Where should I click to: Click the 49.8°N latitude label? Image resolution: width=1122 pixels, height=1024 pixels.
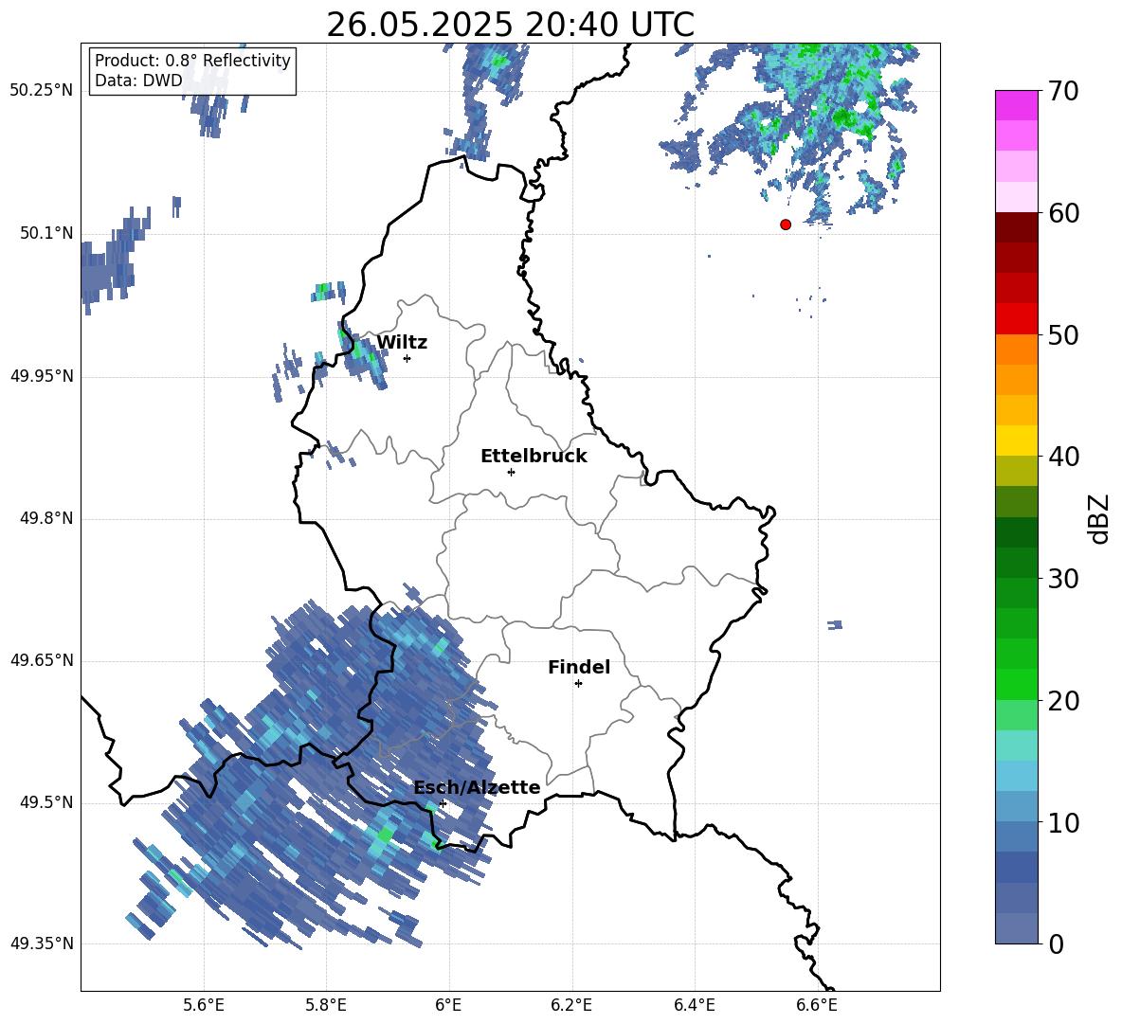pyautogui.click(x=46, y=518)
